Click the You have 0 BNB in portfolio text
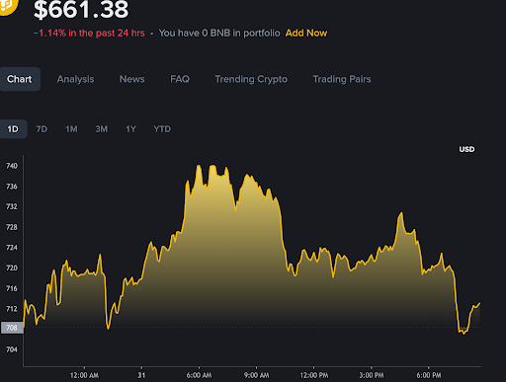 (x=219, y=33)
